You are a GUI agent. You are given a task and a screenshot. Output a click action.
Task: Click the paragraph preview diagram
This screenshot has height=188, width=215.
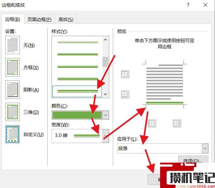[165, 84]
